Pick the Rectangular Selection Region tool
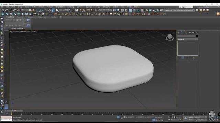 tap(38, 10)
